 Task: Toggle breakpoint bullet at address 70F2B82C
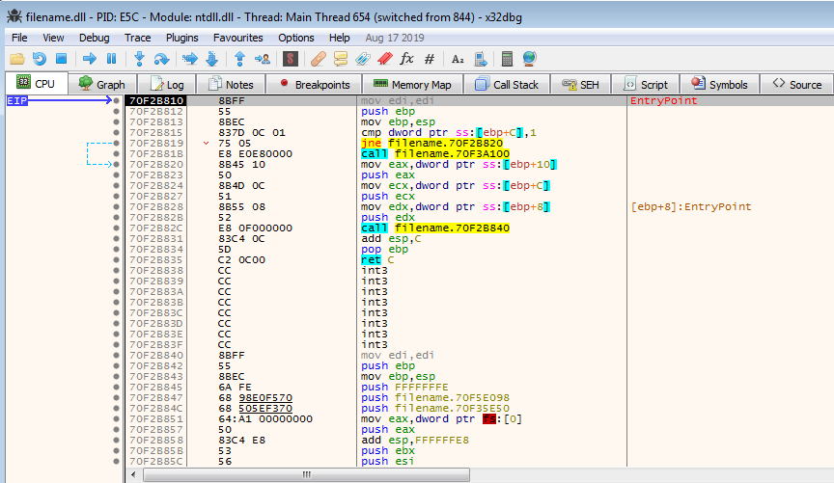pos(116,228)
